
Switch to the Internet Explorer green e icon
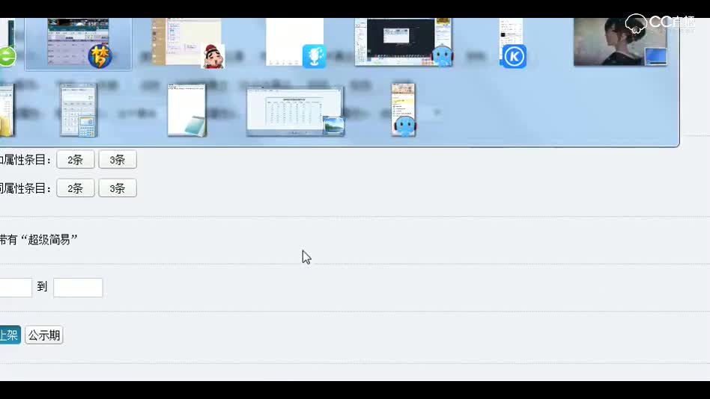click(x=7, y=57)
